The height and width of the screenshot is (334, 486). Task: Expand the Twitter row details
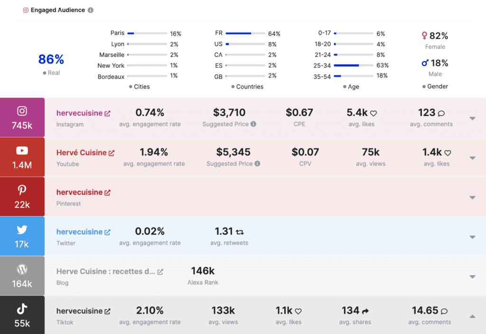click(472, 237)
